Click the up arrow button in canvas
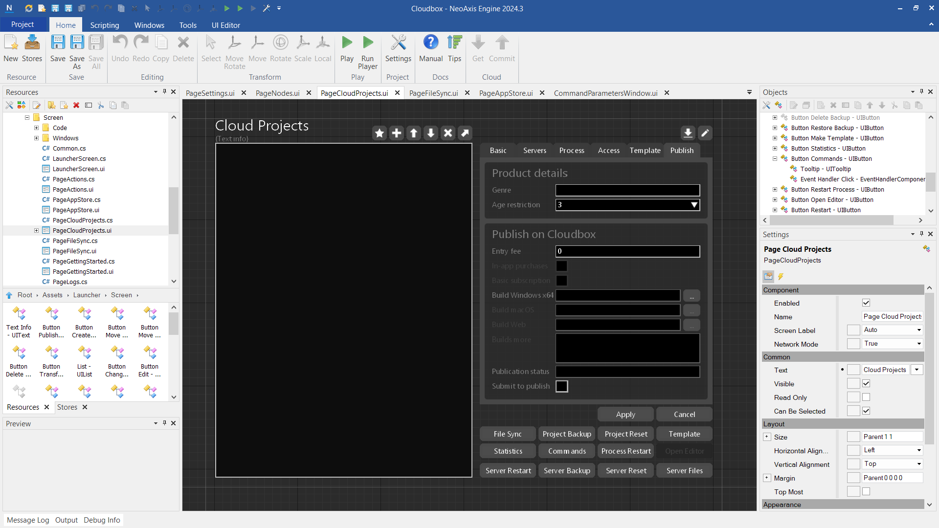Image resolution: width=939 pixels, height=528 pixels. point(414,133)
